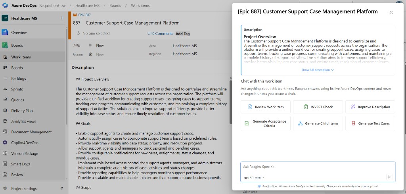Click the Description heading of the work item
406x194 pixels.
click(x=82, y=67)
